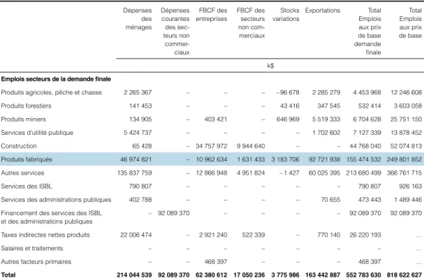Select the Taxes indirectes nettes produits row
Image resolution: width=424 pixels, height=278 pixels.
(x=212, y=235)
